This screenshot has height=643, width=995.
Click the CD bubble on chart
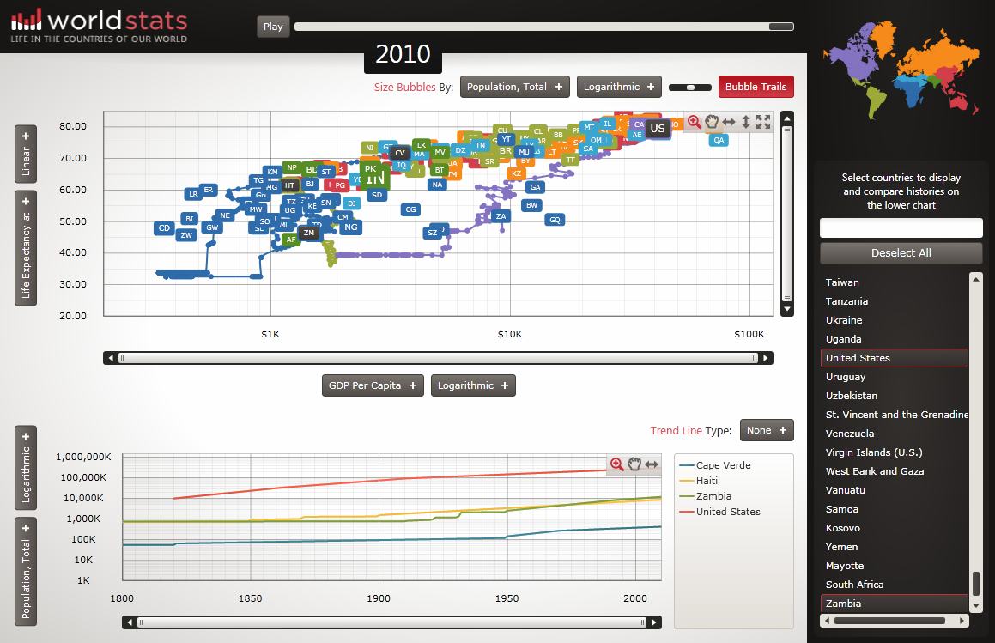point(164,227)
